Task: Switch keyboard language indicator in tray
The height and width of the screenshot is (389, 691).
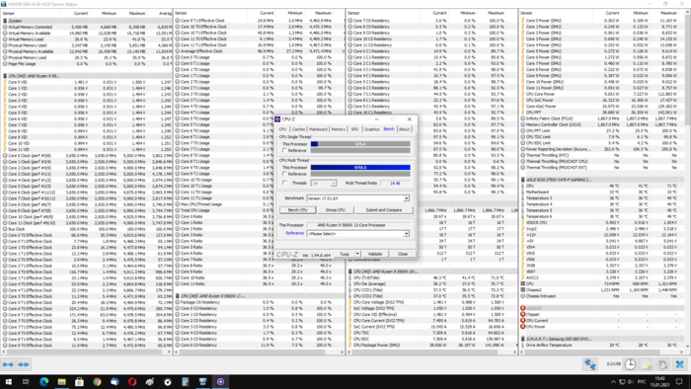Action: click(x=642, y=381)
